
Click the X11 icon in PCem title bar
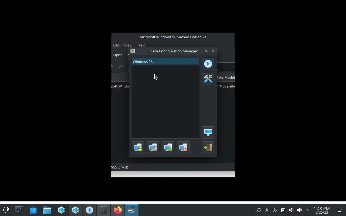click(132, 51)
